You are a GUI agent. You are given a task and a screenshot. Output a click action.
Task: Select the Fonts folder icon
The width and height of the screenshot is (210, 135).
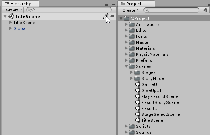pyautogui.click(x=132, y=36)
